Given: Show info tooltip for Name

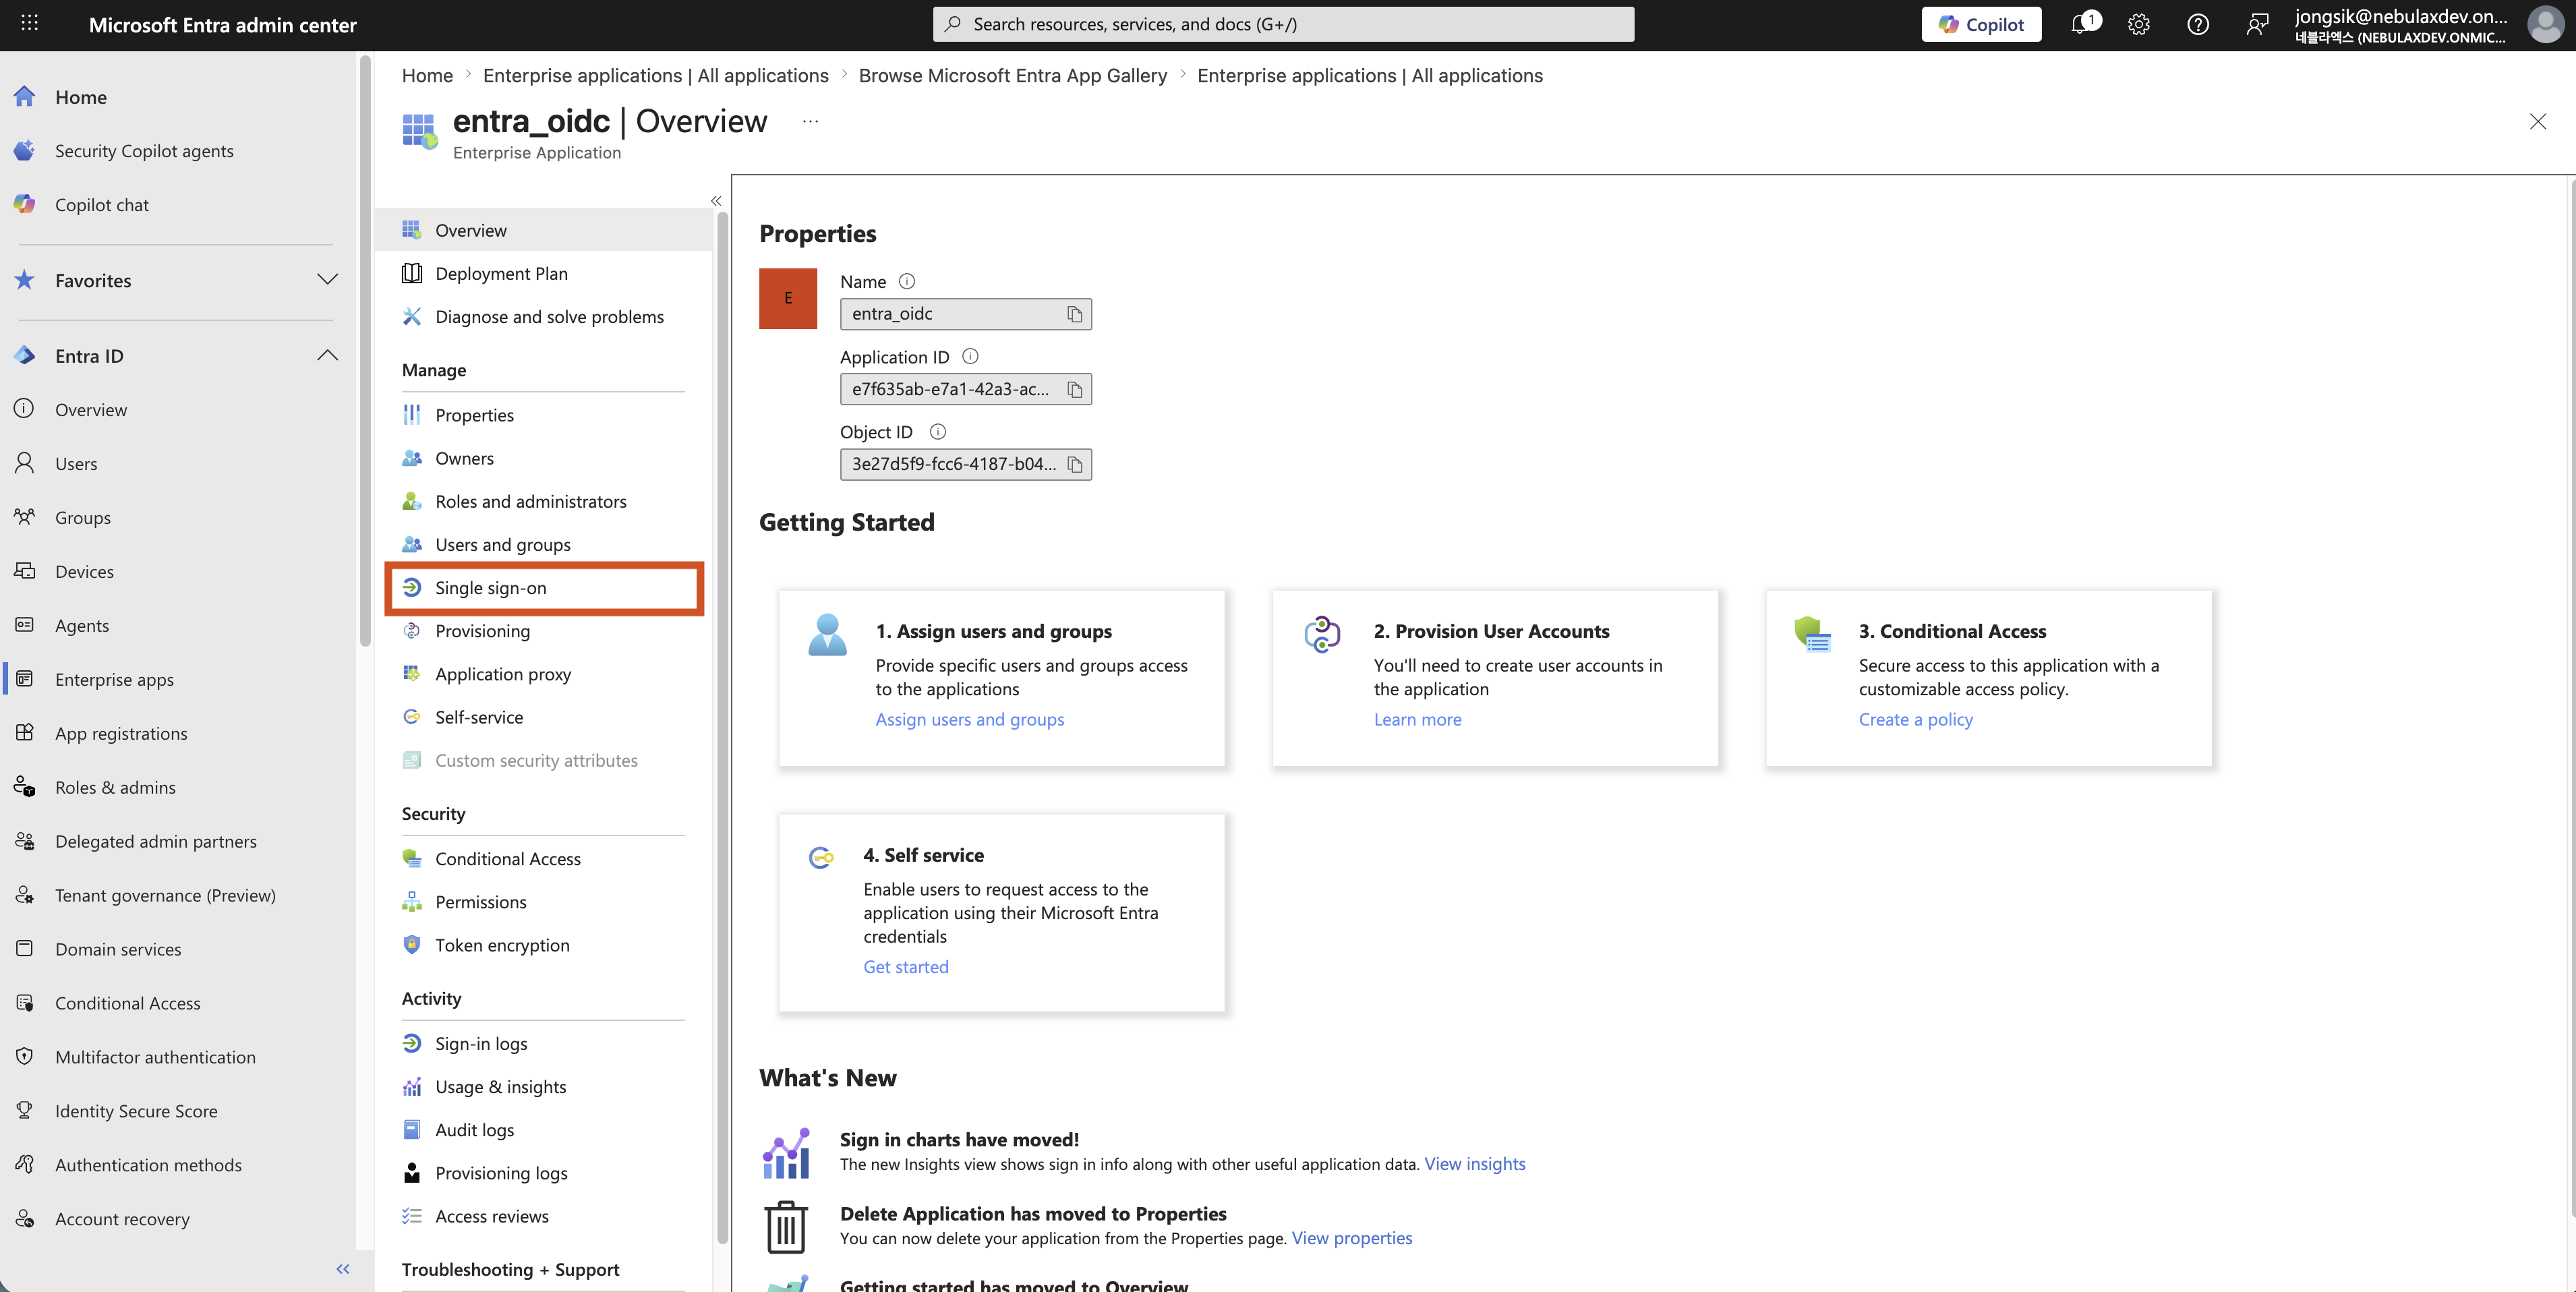Looking at the screenshot, I should pos(906,282).
